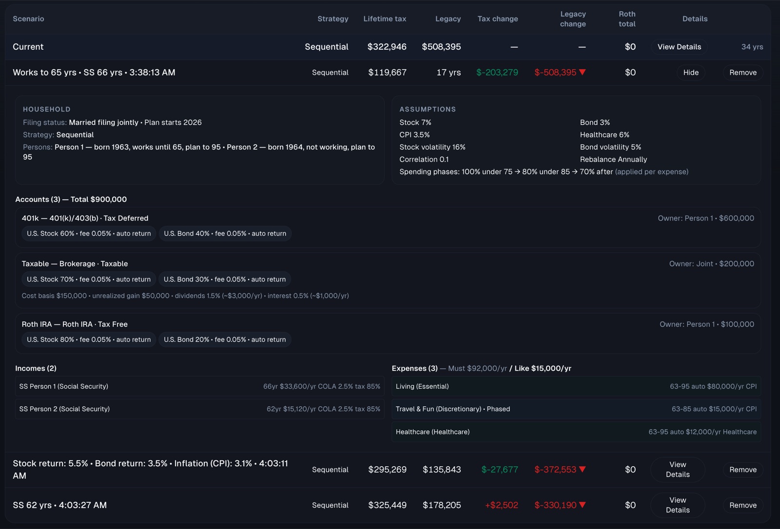Remove the SS 62 yrs scenario
This screenshot has height=529, width=780.
743,505
